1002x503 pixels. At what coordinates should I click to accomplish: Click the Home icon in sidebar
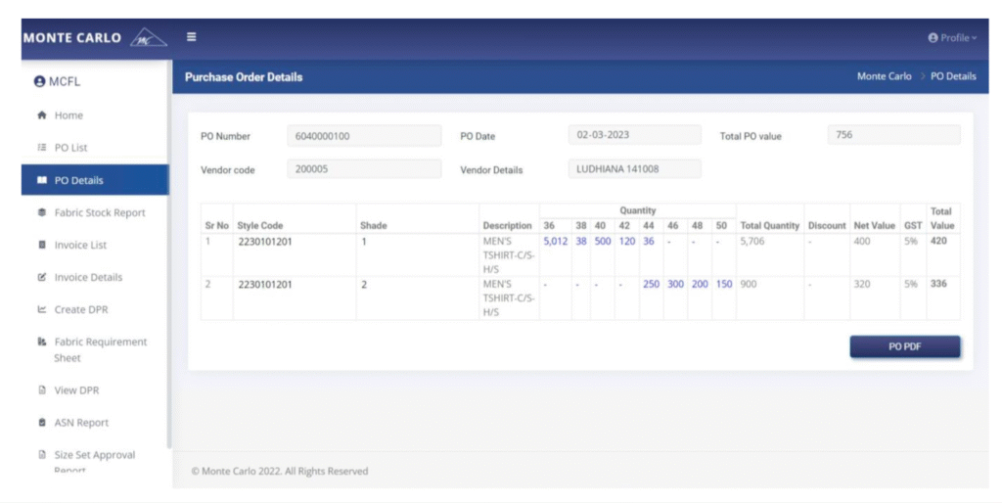pos(42,115)
